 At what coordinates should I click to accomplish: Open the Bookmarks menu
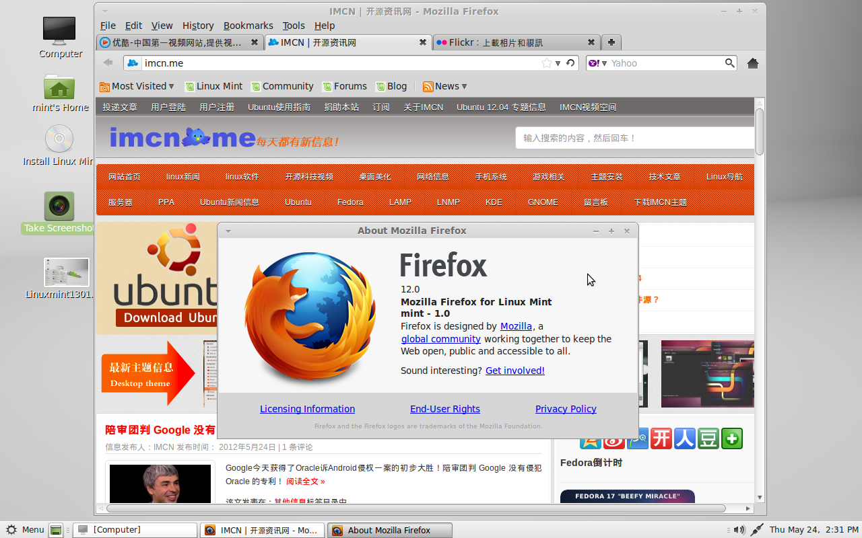248,26
